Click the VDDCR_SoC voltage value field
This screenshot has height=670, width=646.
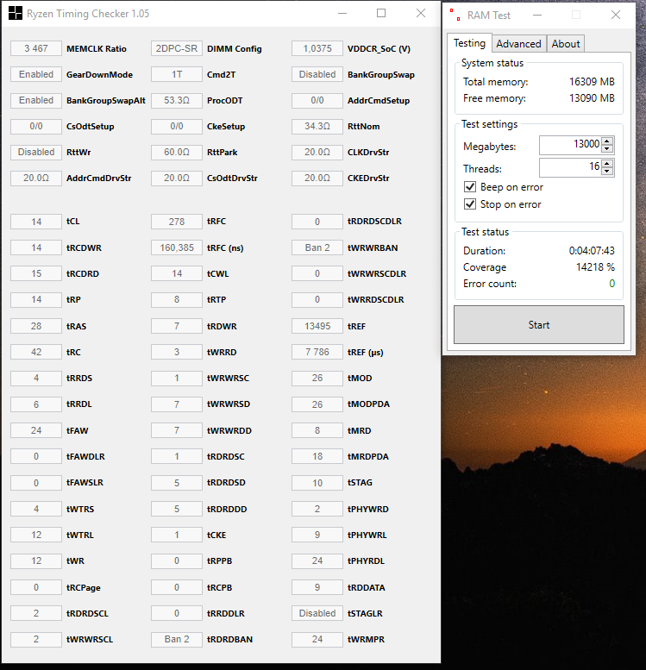317,48
